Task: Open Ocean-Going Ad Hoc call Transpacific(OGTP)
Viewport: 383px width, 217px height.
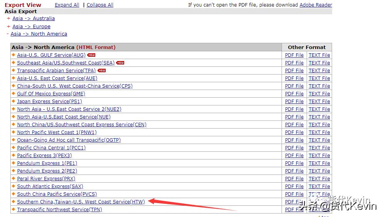Action: 69,140
